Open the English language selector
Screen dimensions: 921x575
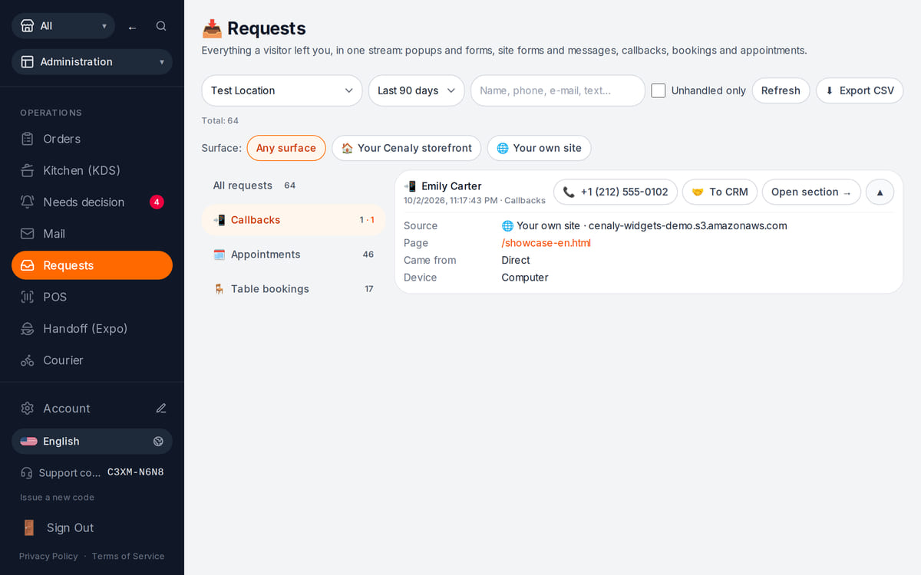92,442
